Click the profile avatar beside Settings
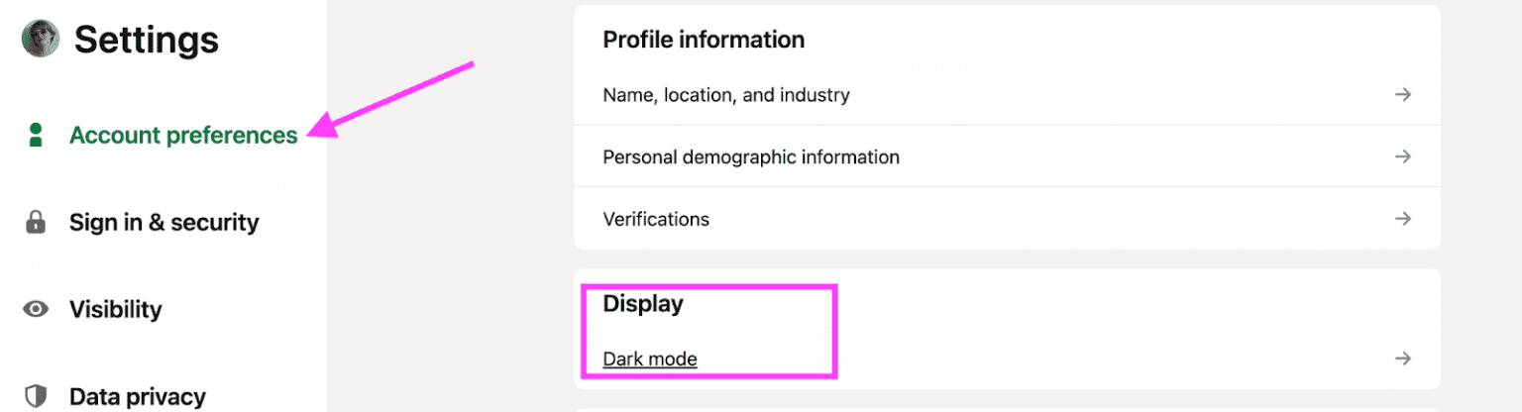The image size is (1522, 412). (x=41, y=39)
